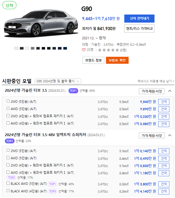Select the second dark slate color swatch
Viewport: 175px width, 198px height.
pyautogui.click(x=22, y=48)
